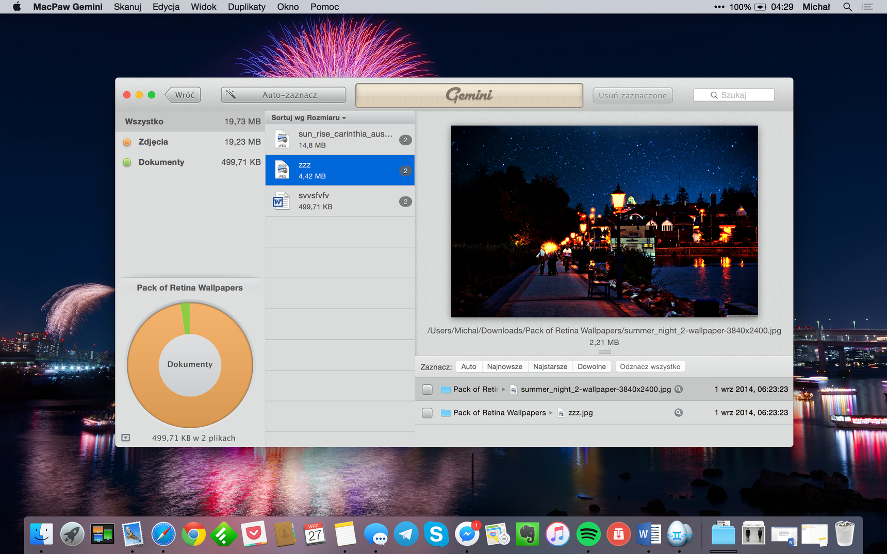Screen dimensions: 887x554
Task: Open the MacPaw Gemini application menu
Action: [x=68, y=7]
